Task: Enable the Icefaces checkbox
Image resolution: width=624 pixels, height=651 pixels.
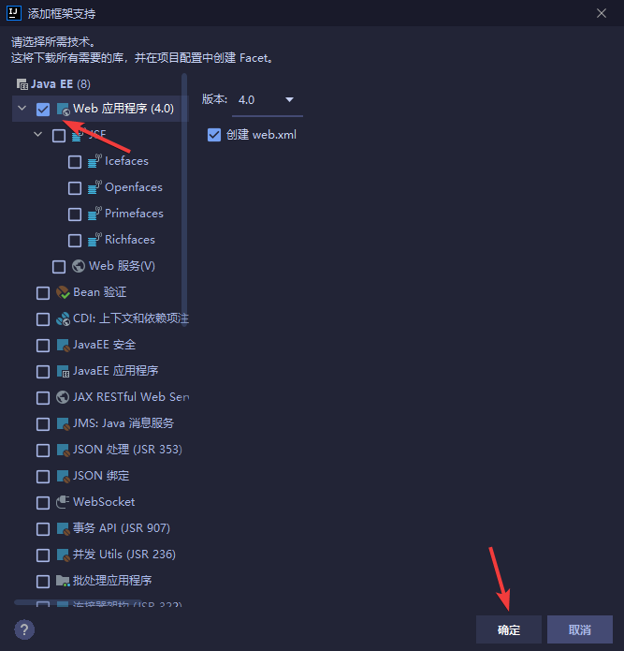Action: 75,161
